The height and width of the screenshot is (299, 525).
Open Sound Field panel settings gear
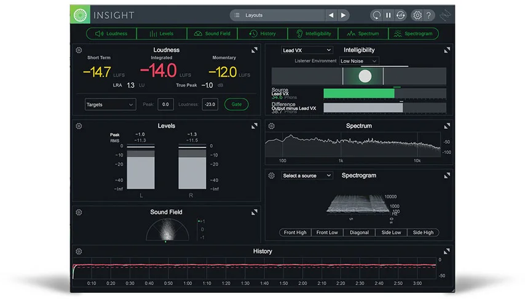click(x=79, y=212)
